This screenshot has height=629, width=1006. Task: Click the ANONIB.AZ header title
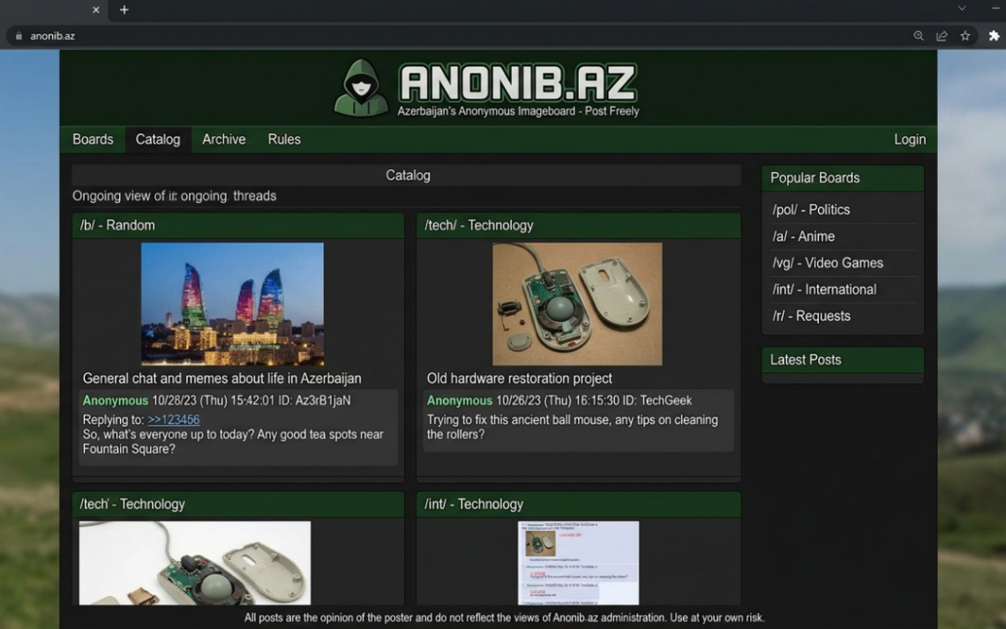tap(518, 83)
